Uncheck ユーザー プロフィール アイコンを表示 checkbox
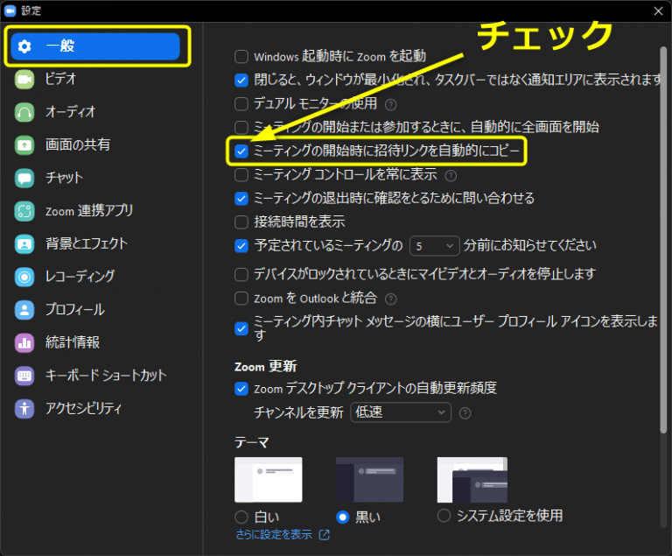The image size is (672, 556). tap(241, 329)
